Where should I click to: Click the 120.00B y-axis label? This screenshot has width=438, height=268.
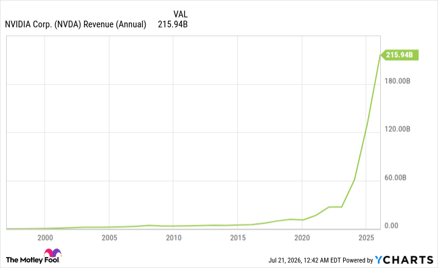tap(397, 129)
